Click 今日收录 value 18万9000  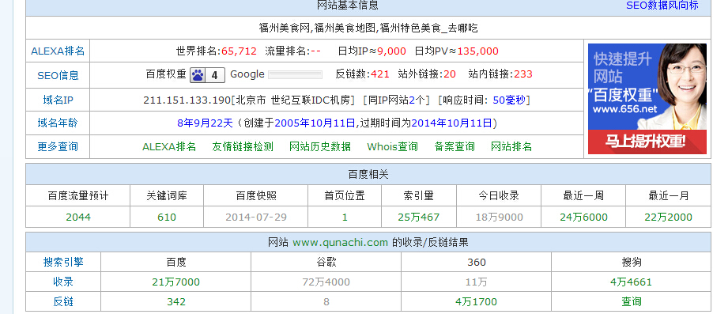pos(500,217)
